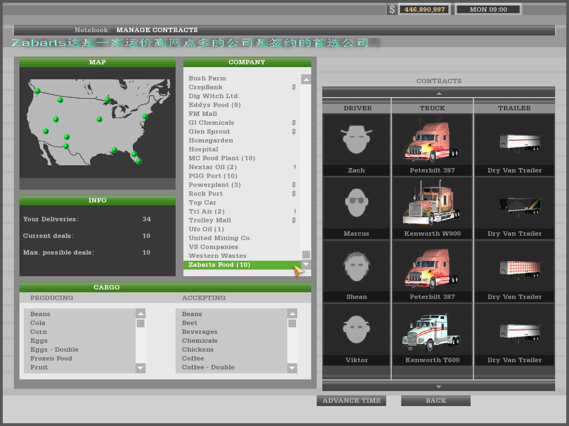The height and width of the screenshot is (426, 569).
Task: Select the Kenworth W900 truck image
Action: [x=432, y=203]
